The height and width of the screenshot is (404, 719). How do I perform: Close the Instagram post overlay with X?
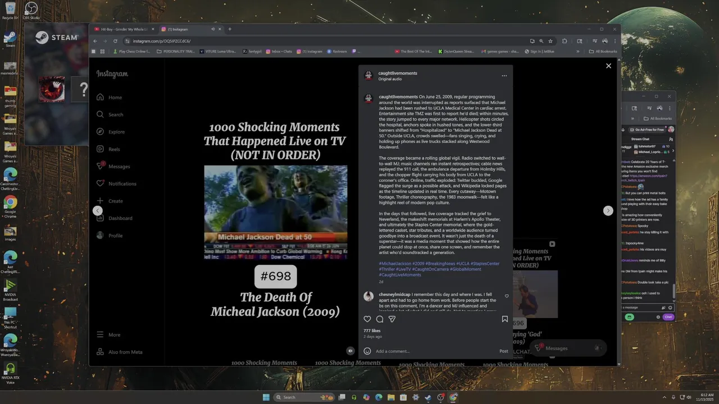click(x=608, y=66)
